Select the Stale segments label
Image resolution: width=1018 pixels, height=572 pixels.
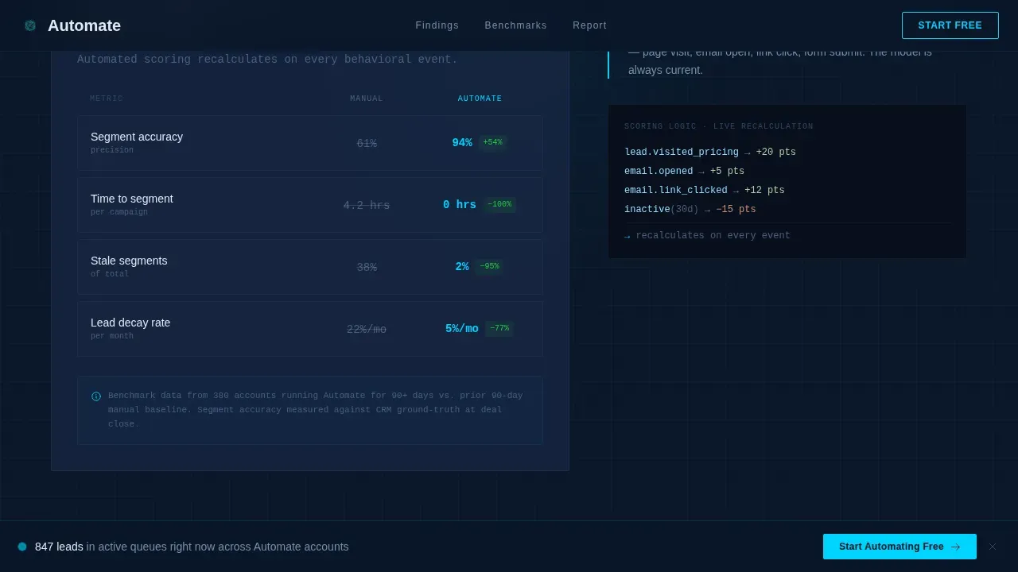129,261
